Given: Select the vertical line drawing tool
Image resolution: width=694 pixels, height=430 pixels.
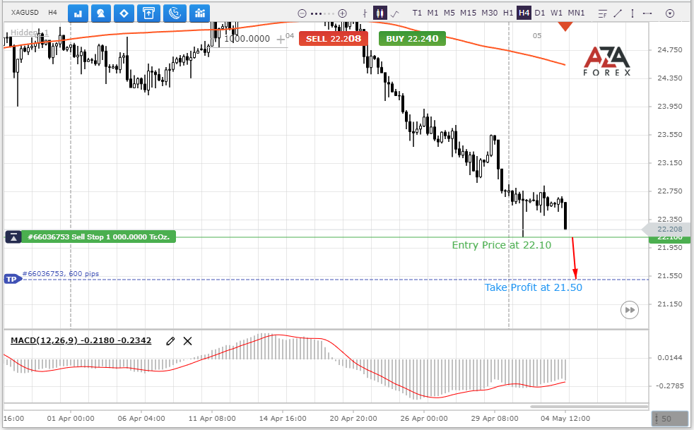Looking at the screenshot, I should pyautogui.click(x=633, y=13).
